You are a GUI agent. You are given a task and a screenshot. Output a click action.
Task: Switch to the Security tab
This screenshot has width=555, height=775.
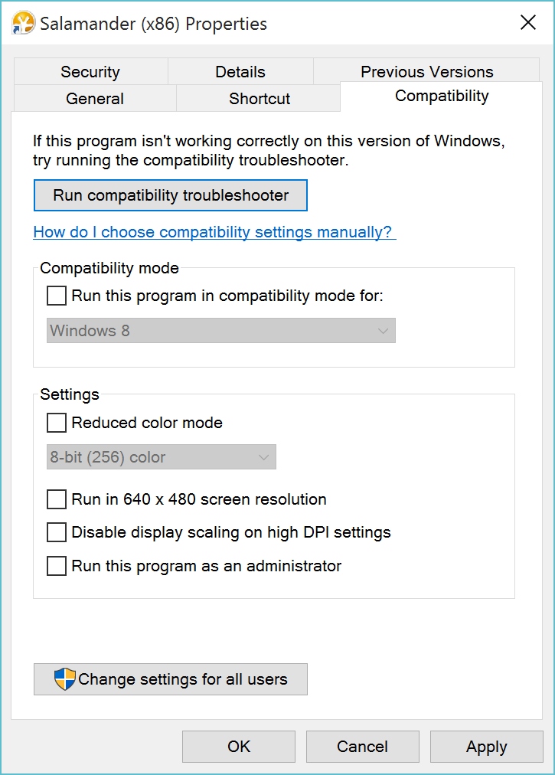[x=91, y=72]
